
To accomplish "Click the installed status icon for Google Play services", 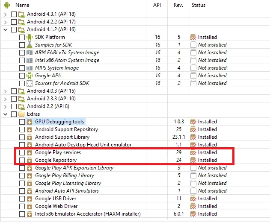I will [193, 152].
